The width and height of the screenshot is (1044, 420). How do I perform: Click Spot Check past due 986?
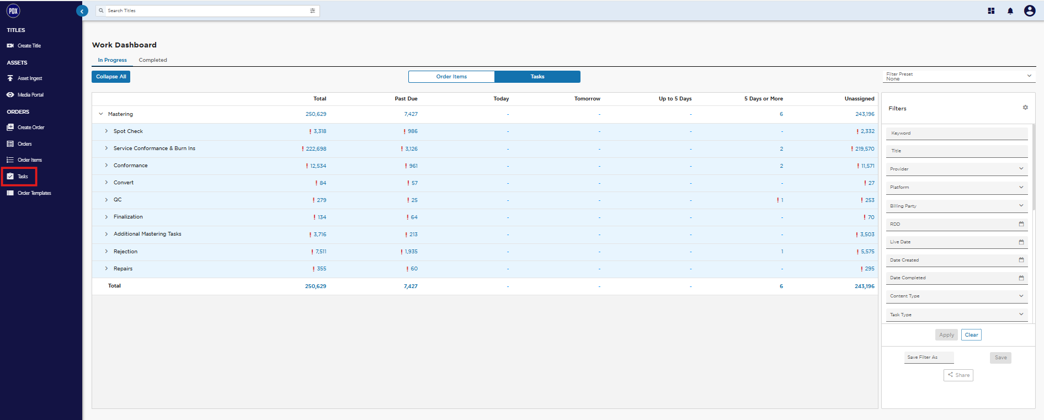coord(413,131)
